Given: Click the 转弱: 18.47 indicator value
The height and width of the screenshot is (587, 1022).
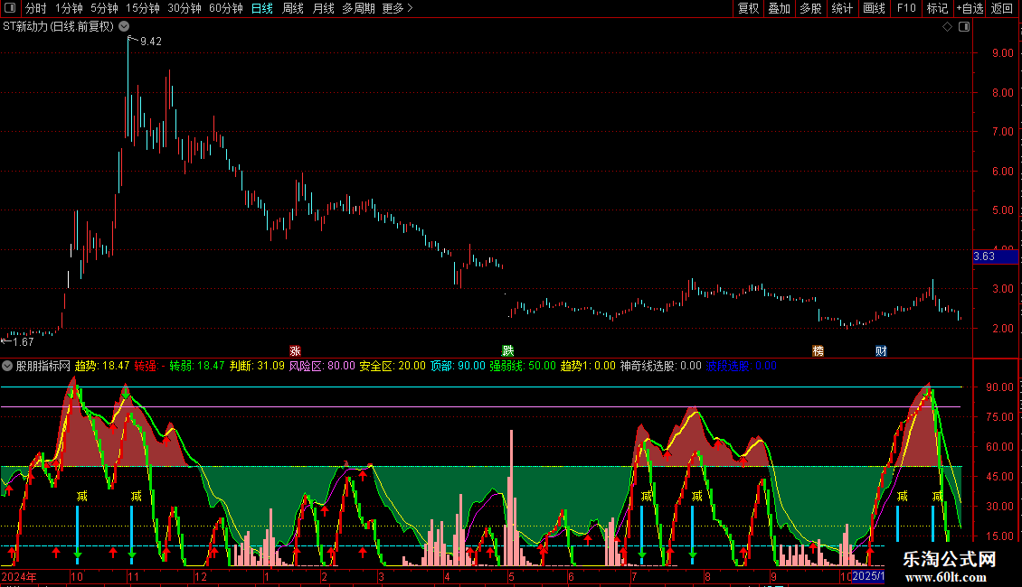Looking at the screenshot, I should click(x=197, y=366).
